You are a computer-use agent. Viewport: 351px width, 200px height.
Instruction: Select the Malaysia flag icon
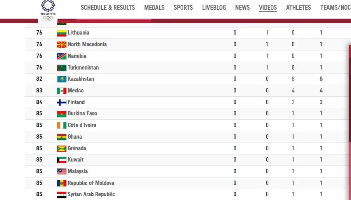point(62,172)
